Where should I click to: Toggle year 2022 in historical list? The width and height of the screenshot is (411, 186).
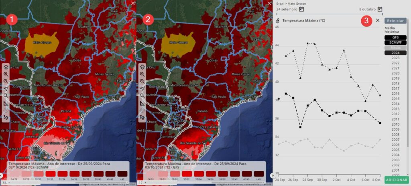[x=395, y=63]
